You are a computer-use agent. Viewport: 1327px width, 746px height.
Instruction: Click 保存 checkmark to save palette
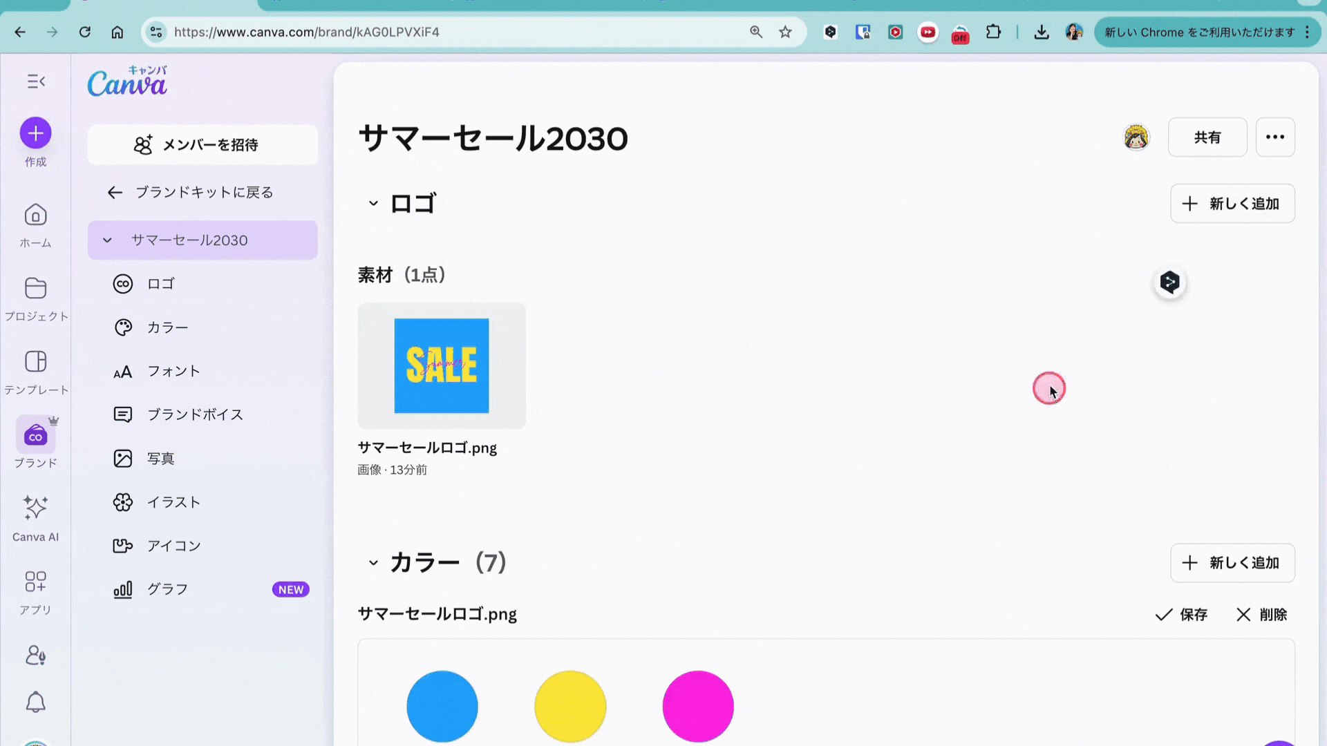[x=1181, y=615]
